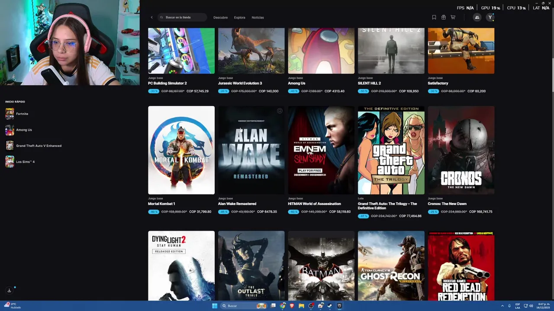Screen dimensions: 554x311
Task: Go back with the store back arrow
Action: (x=151, y=17)
